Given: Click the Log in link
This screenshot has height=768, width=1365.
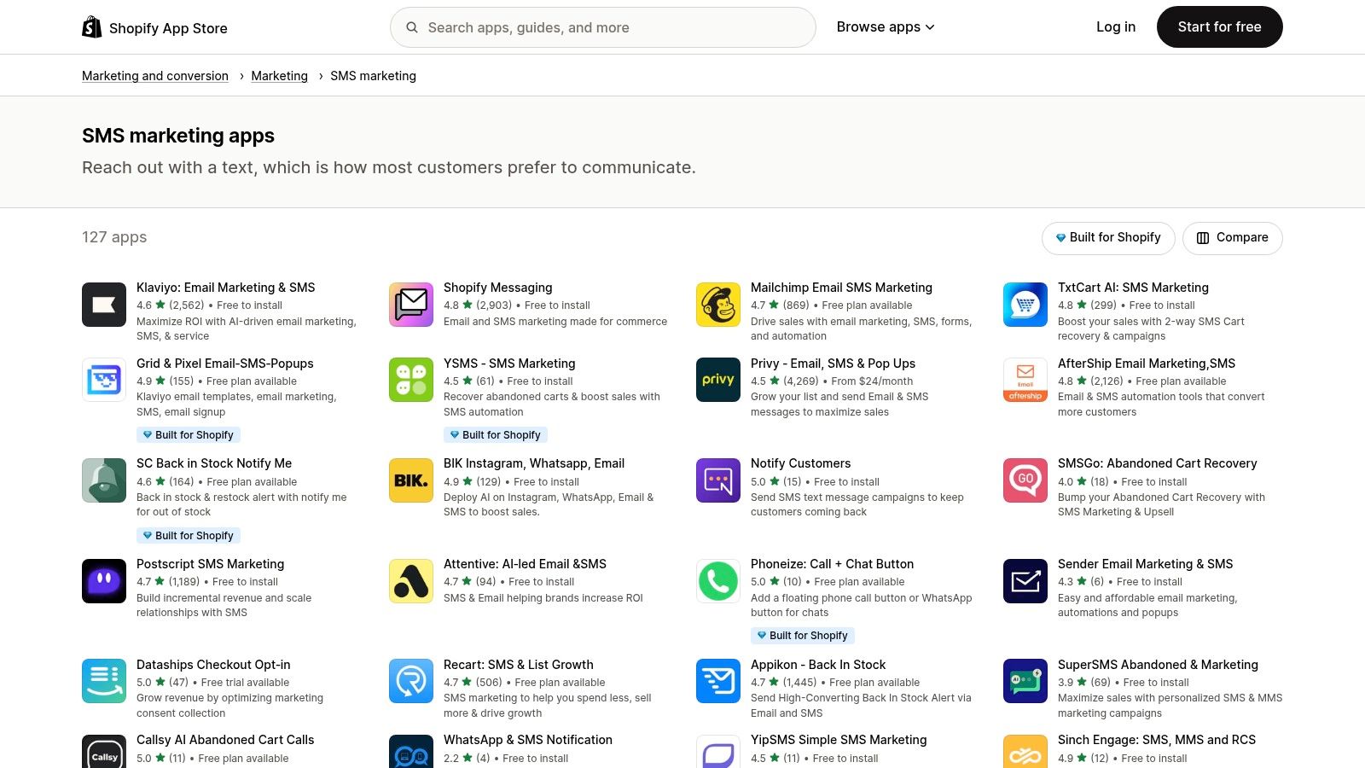Looking at the screenshot, I should coord(1115,26).
